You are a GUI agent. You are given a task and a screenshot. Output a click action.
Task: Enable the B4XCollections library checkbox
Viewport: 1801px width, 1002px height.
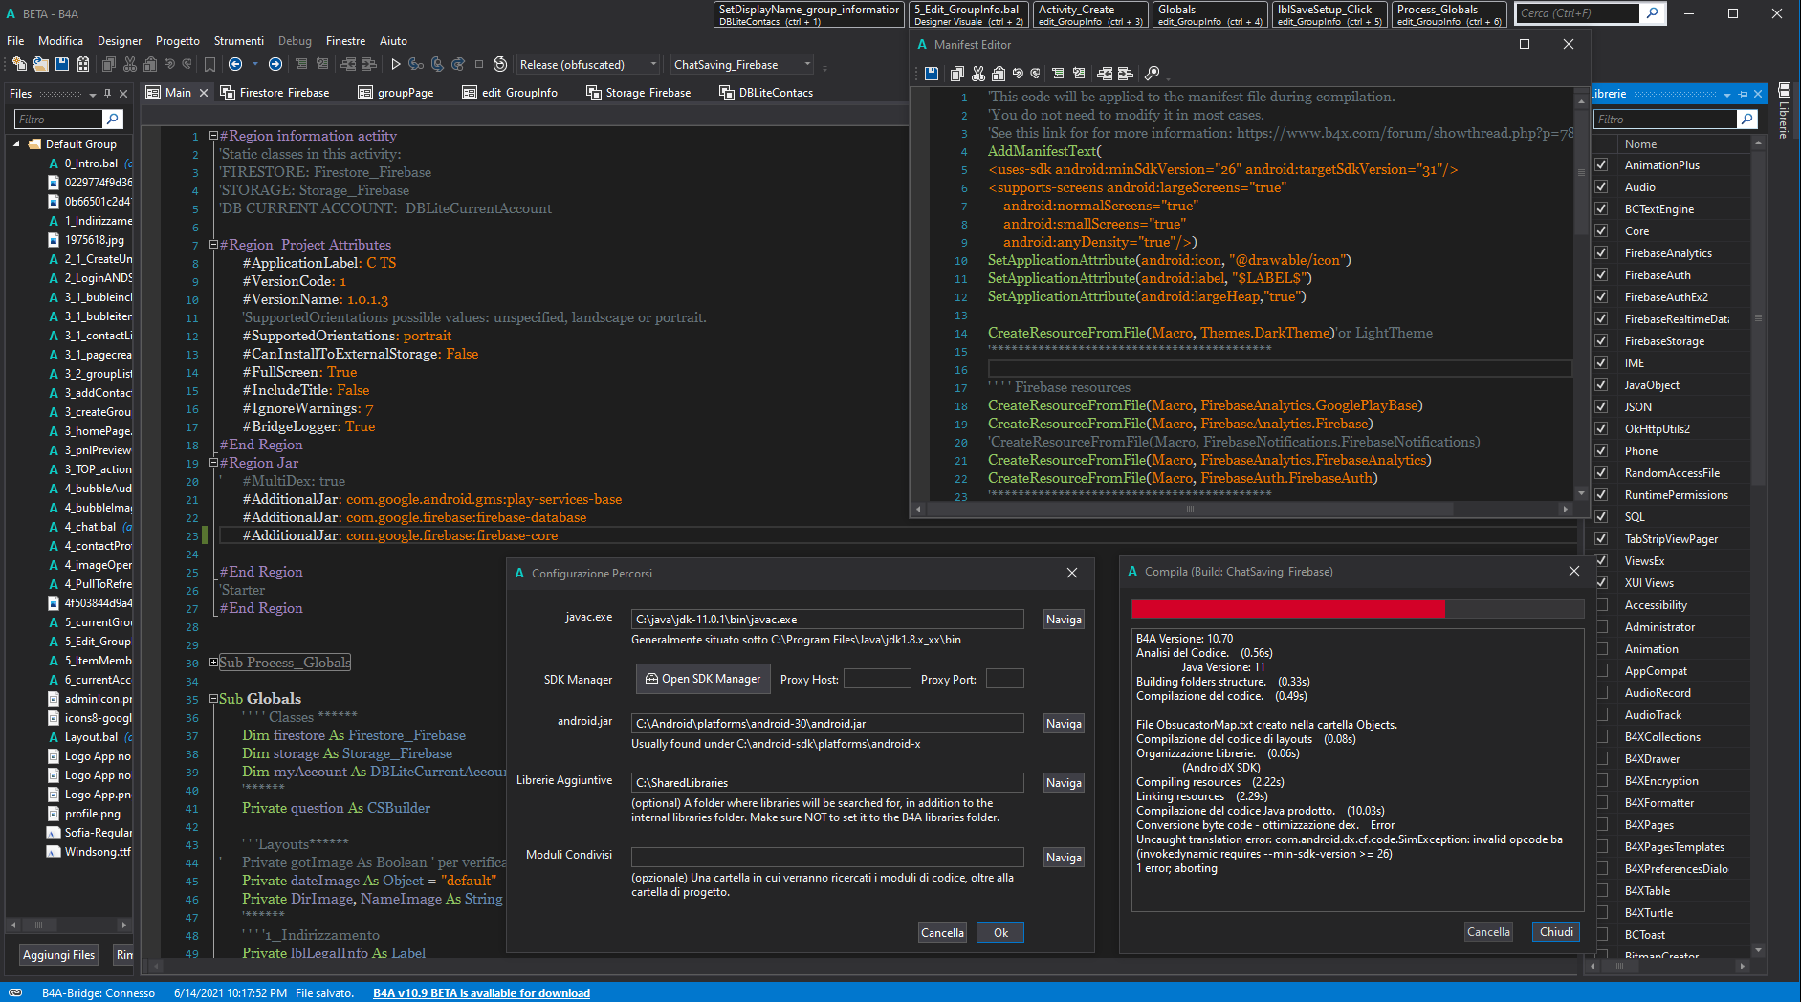tap(1601, 737)
